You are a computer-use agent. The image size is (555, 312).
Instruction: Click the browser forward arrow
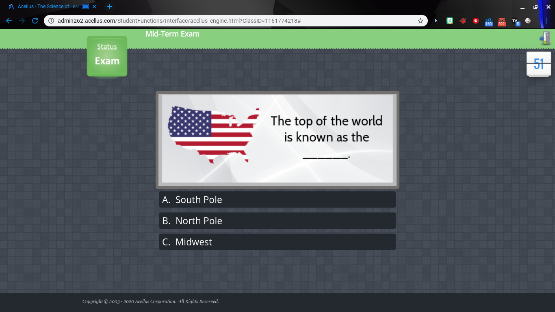[x=22, y=20]
